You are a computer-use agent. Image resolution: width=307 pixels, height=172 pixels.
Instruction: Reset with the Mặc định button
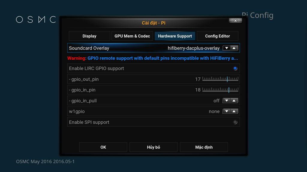coord(204,147)
